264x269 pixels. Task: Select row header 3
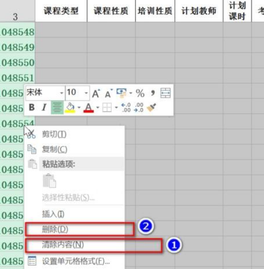(x=17, y=11)
